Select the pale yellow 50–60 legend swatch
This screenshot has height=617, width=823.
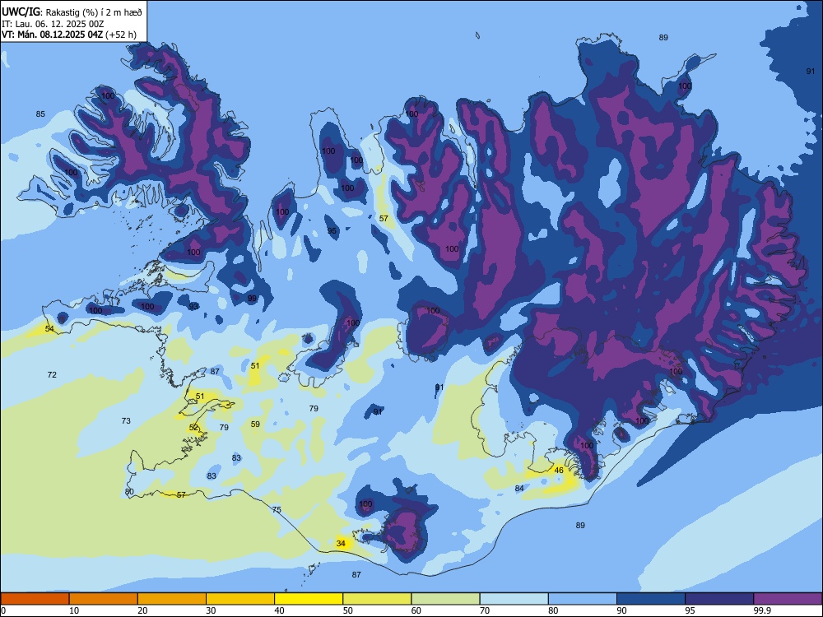click(377, 599)
